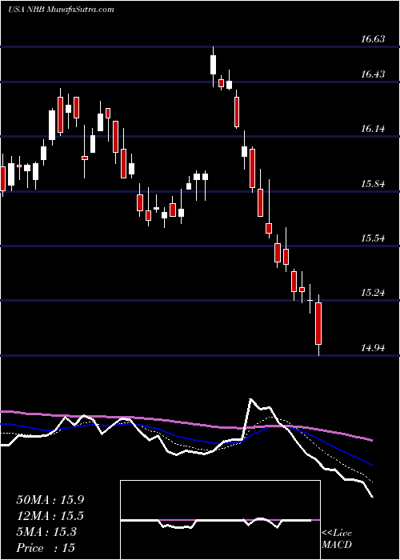The height and width of the screenshot is (560, 400).
Task: Click the USA NBB MunafaSutra.com title text
Action: pyautogui.click(x=61, y=9)
